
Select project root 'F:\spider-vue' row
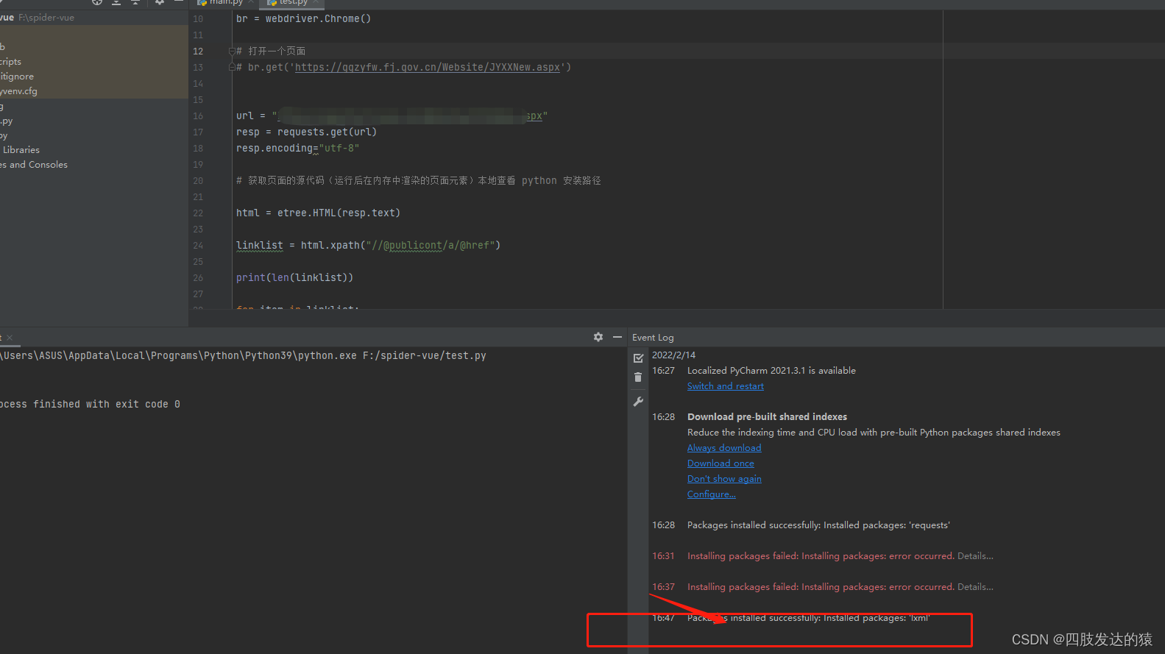pyautogui.click(x=94, y=18)
